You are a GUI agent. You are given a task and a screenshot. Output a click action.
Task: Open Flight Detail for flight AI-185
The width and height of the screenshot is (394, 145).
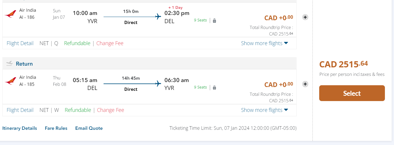coord(20,110)
